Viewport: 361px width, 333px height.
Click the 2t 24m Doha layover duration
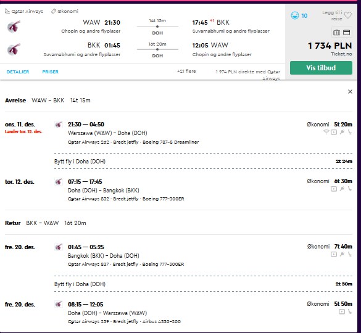[344, 162]
